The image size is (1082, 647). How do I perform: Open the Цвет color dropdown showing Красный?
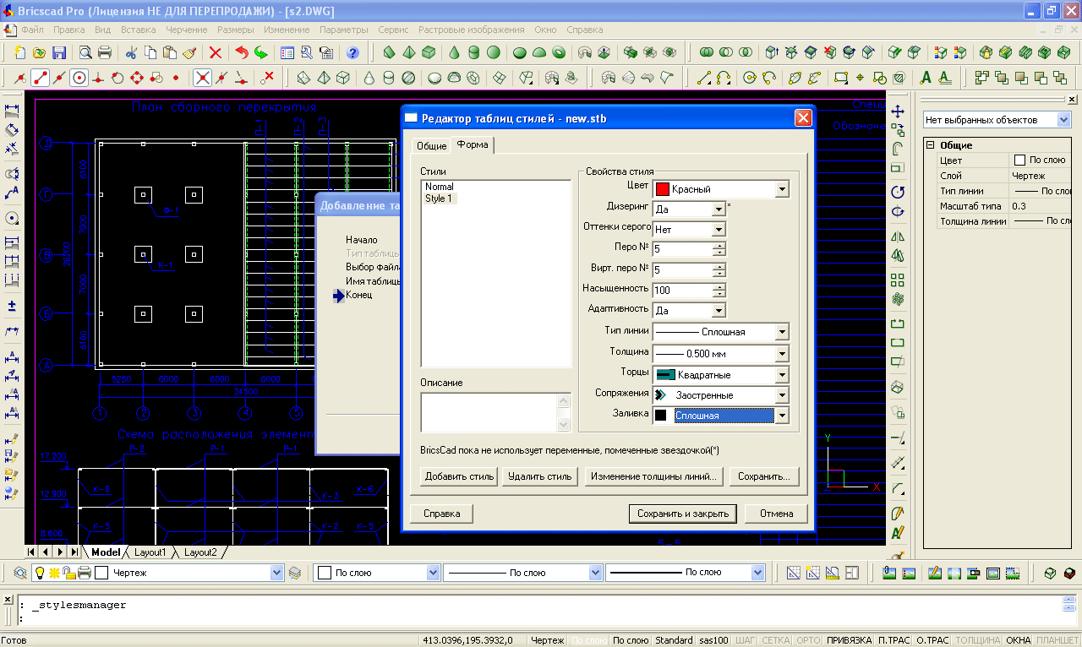[781, 189]
